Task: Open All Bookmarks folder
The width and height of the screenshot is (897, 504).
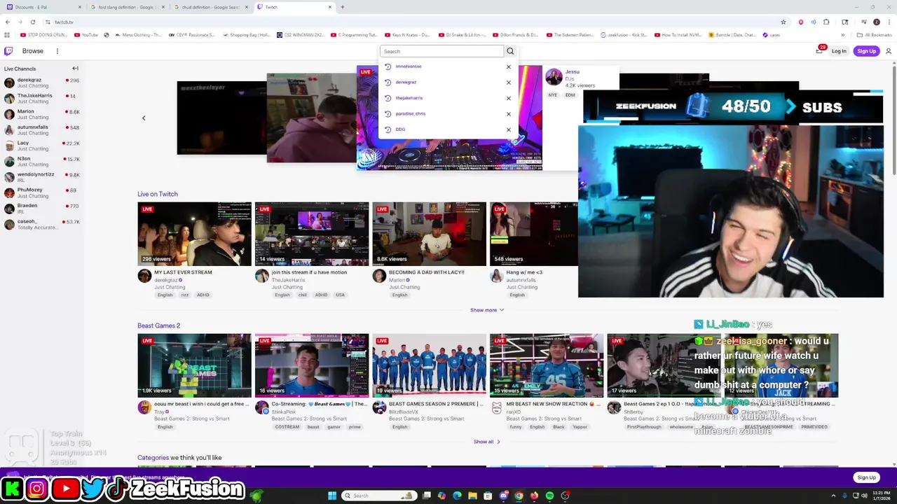Action: click(x=875, y=35)
